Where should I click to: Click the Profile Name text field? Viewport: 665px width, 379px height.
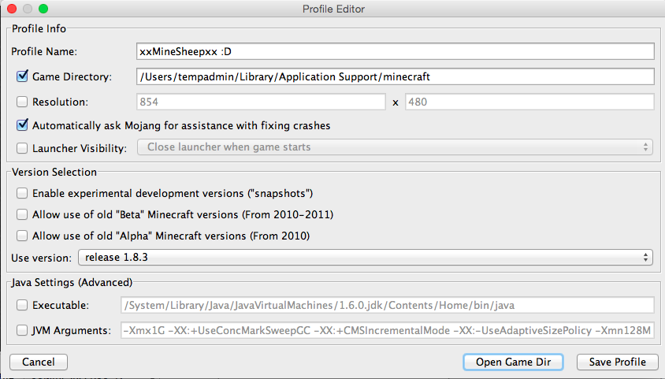[x=395, y=52]
